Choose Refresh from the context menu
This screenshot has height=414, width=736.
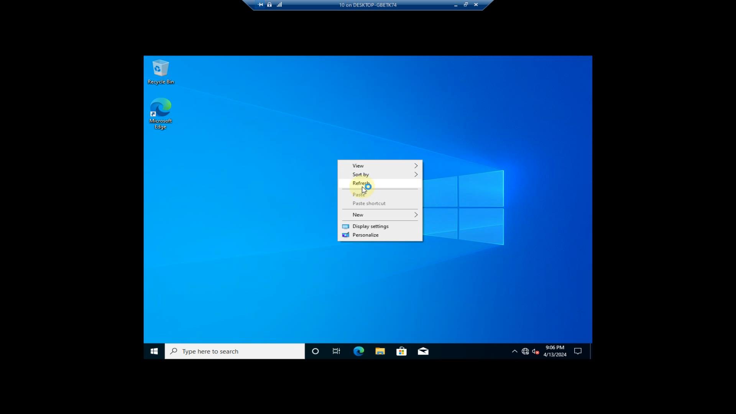[x=380, y=183]
